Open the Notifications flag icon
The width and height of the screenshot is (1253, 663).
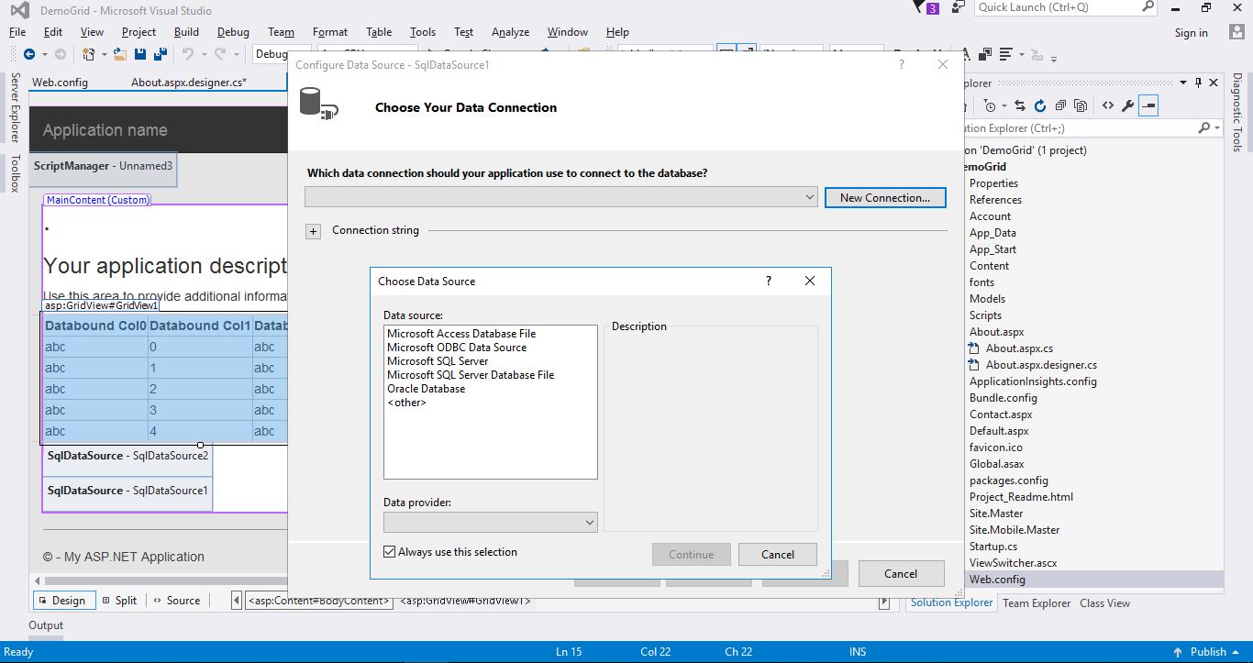click(x=920, y=7)
